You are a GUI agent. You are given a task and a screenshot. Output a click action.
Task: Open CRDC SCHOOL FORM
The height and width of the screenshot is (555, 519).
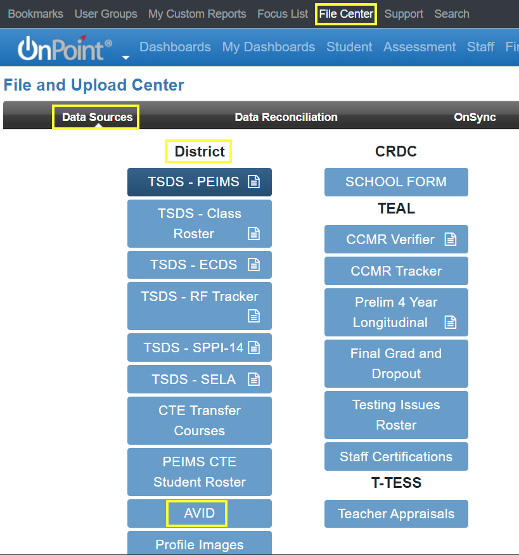click(x=396, y=182)
